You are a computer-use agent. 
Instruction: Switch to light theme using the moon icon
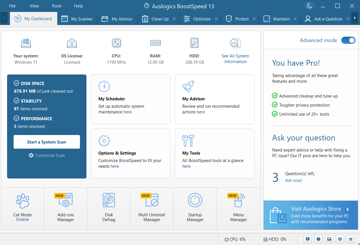click(309, 5)
